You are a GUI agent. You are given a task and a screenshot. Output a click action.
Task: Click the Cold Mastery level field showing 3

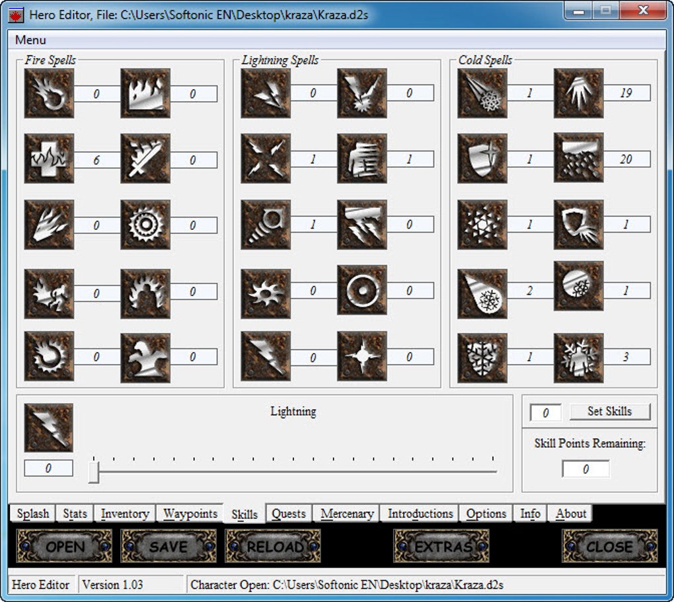click(626, 356)
